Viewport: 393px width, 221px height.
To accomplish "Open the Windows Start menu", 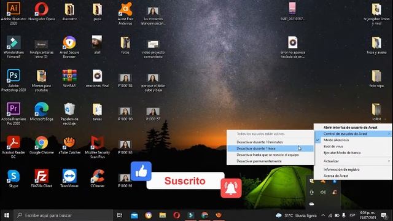I will coord(7,215).
